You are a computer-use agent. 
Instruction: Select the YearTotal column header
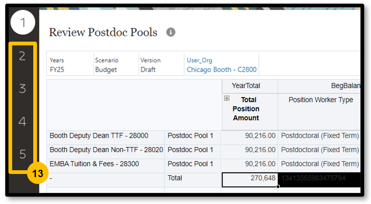[250, 86]
